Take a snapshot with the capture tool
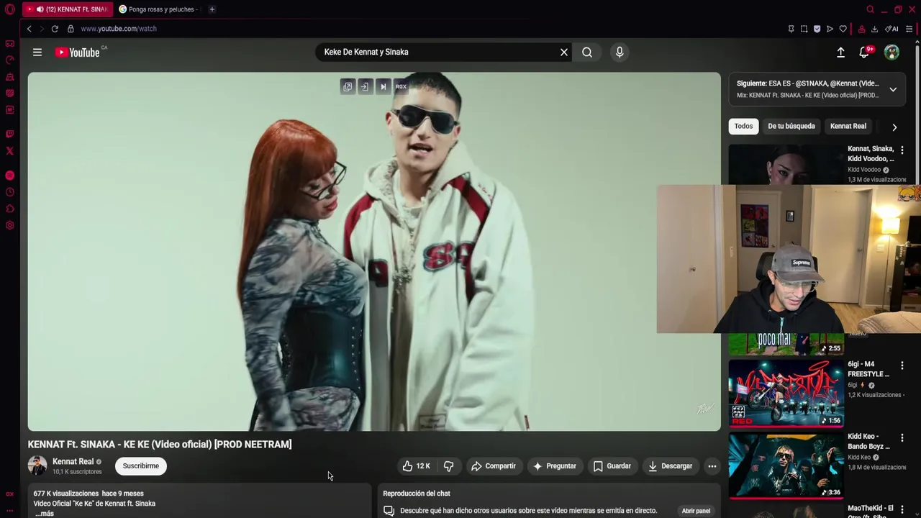Image resolution: width=921 pixels, height=518 pixels. point(804,29)
